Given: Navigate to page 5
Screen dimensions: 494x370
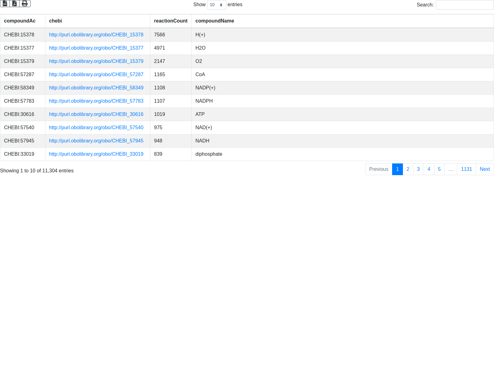Looking at the screenshot, I should (x=439, y=169).
